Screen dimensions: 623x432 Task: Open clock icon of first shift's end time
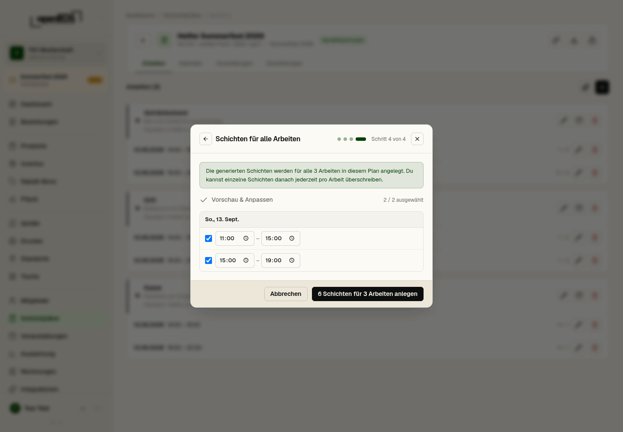[292, 238]
